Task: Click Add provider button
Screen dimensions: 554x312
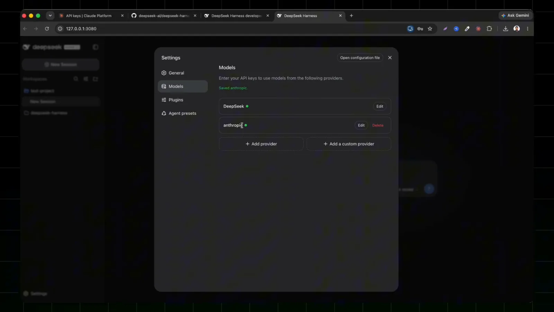Action: [x=261, y=144]
